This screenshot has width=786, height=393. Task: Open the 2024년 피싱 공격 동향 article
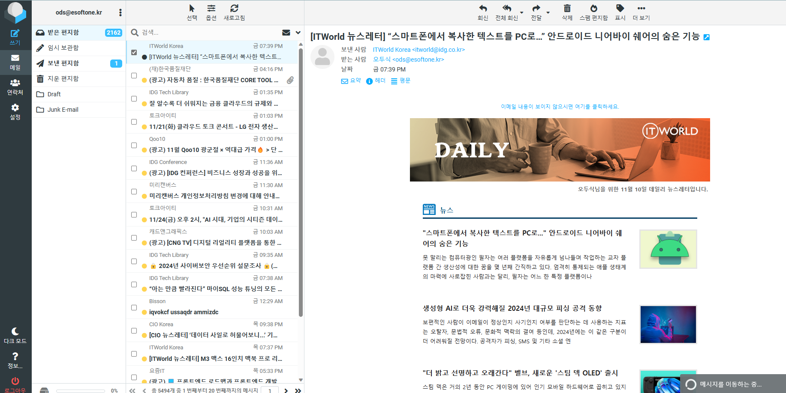[512, 308]
